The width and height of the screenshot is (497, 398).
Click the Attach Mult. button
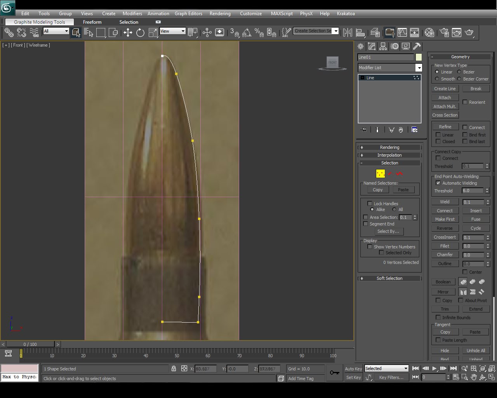[x=445, y=106]
